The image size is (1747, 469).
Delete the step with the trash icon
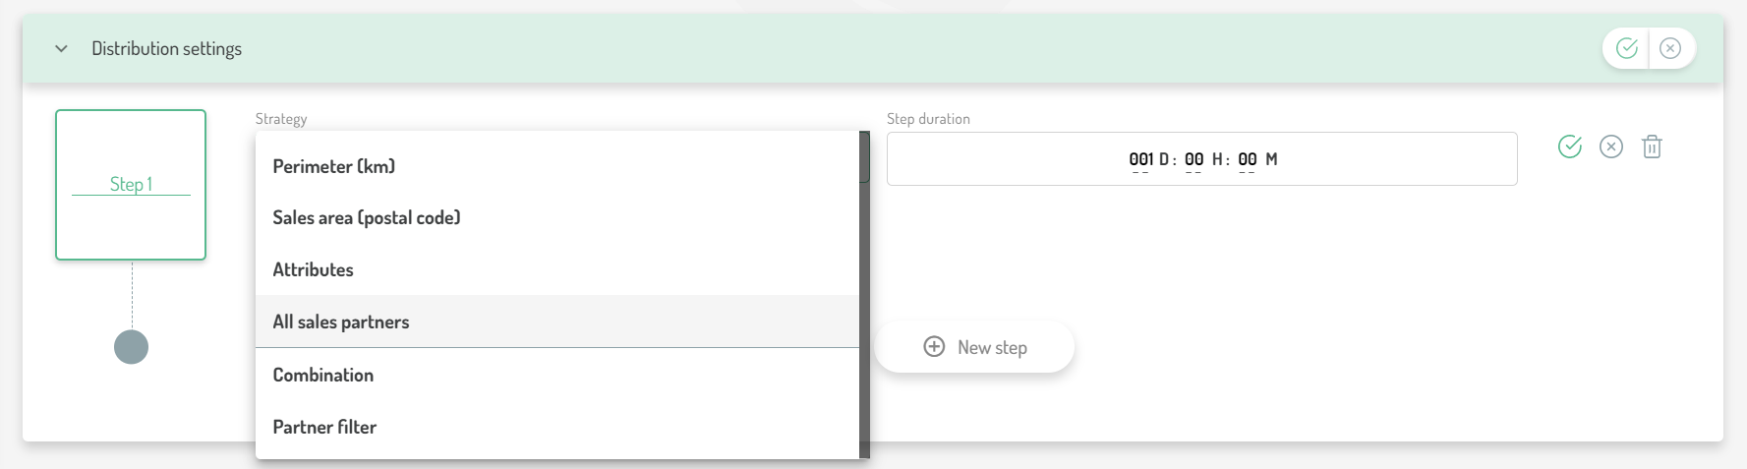coord(1653,147)
